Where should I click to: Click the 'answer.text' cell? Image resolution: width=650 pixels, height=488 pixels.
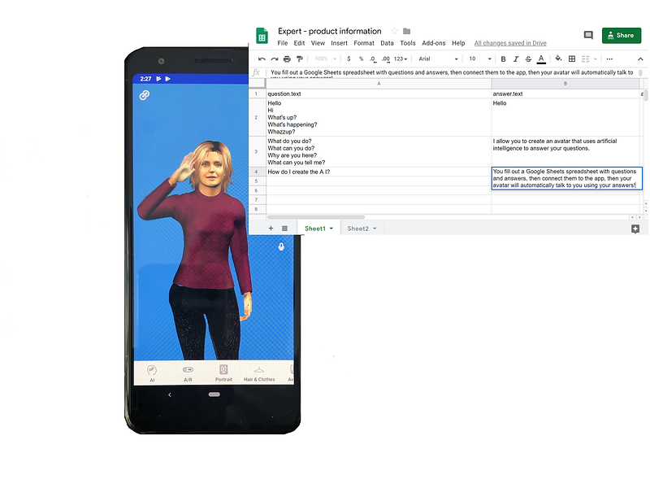(565, 94)
